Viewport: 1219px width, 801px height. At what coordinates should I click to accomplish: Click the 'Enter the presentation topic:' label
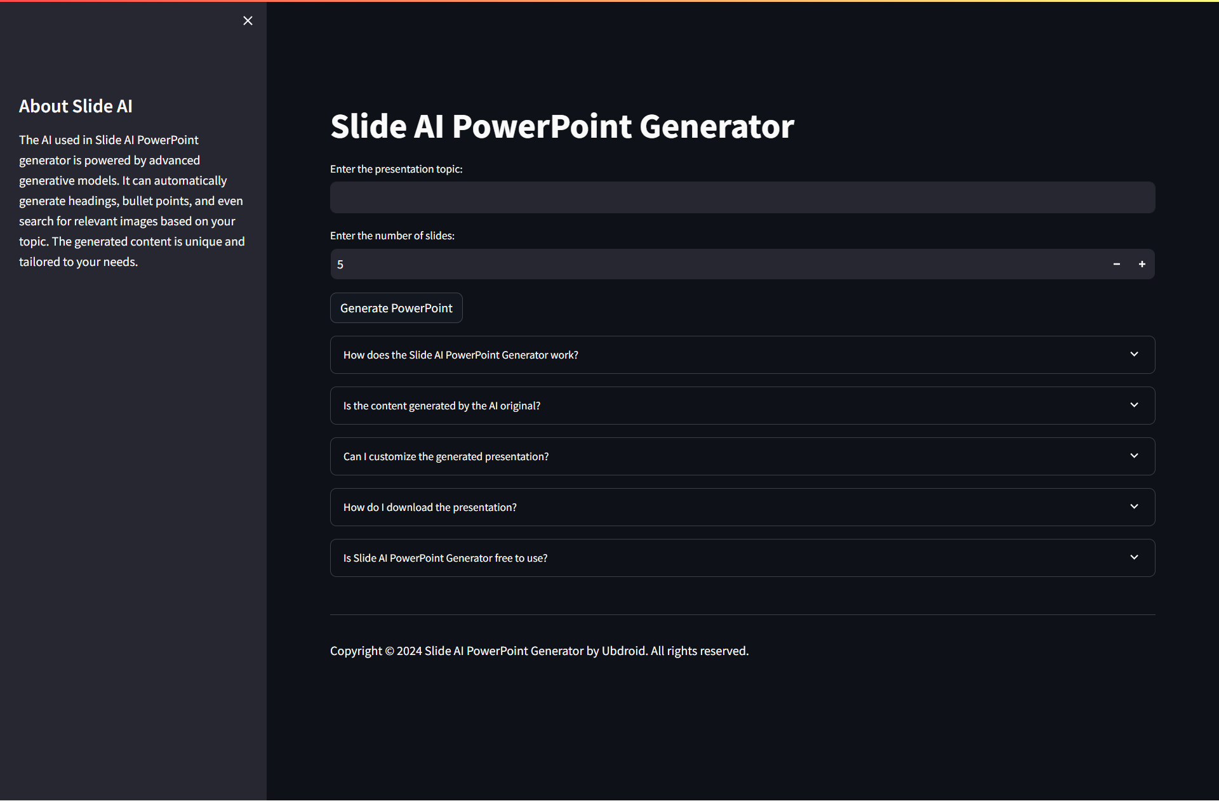pyautogui.click(x=396, y=169)
